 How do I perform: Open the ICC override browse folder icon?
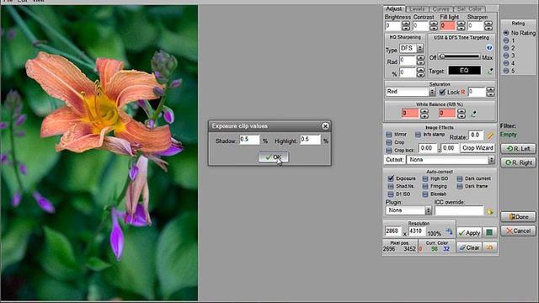[489, 211]
